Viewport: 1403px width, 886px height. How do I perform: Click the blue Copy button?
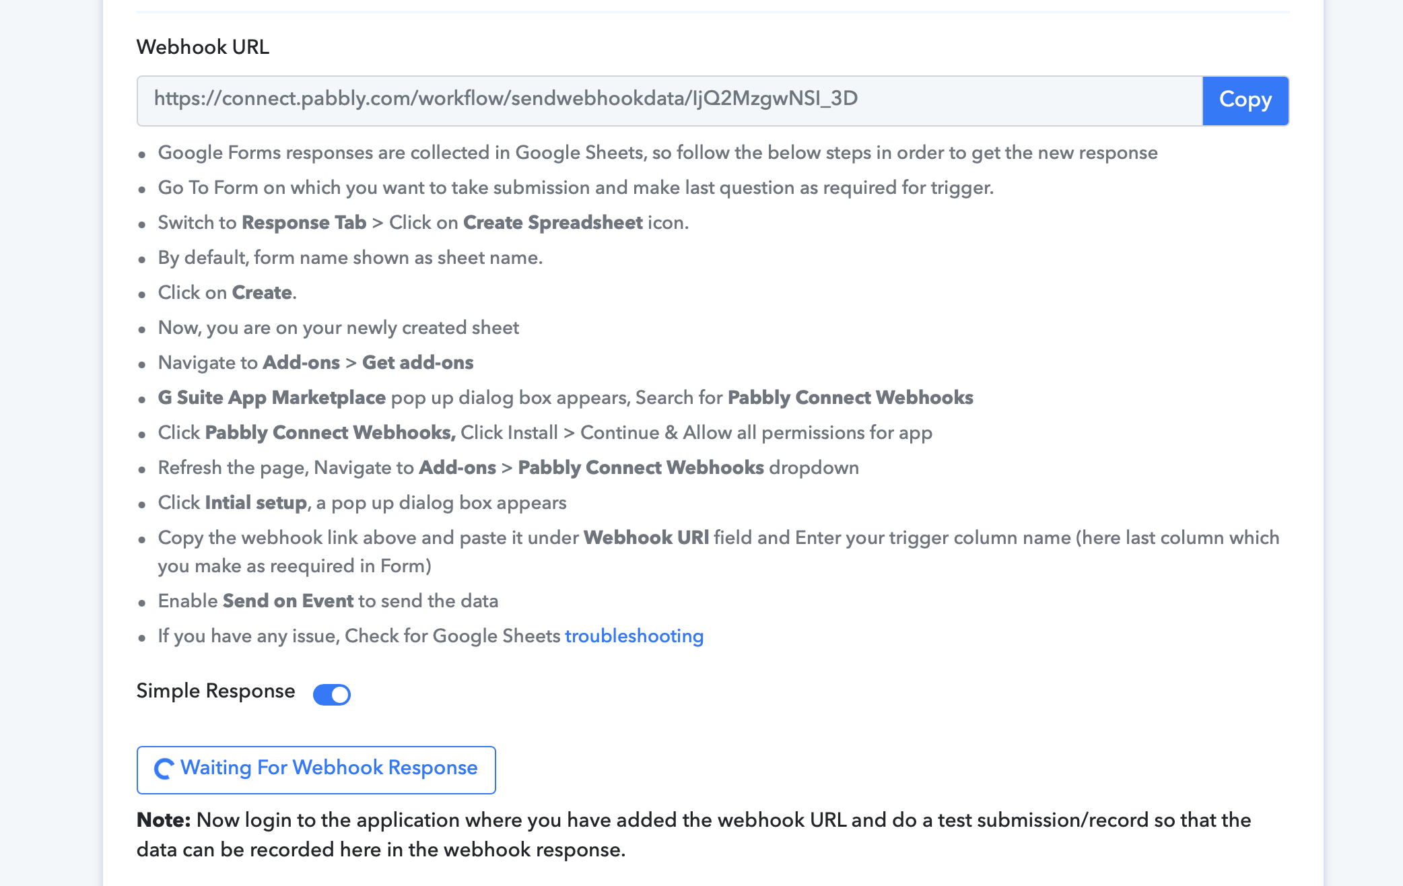tap(1245, 100)
